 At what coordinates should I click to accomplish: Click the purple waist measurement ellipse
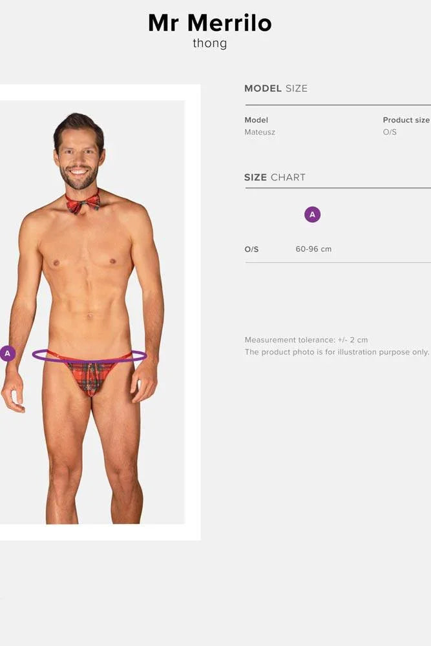89,356
